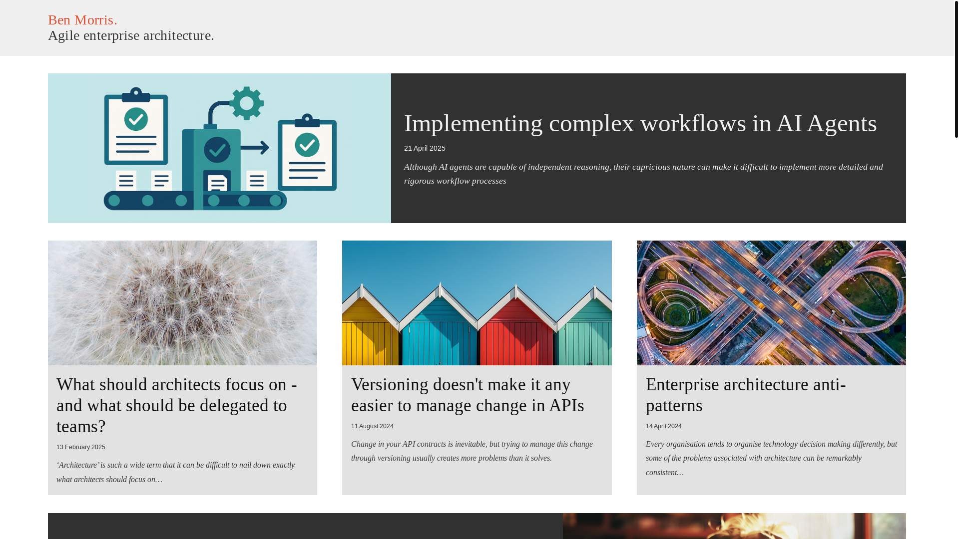
Task: Click the page's vertical scrollbar thumb
Action: 956,69
